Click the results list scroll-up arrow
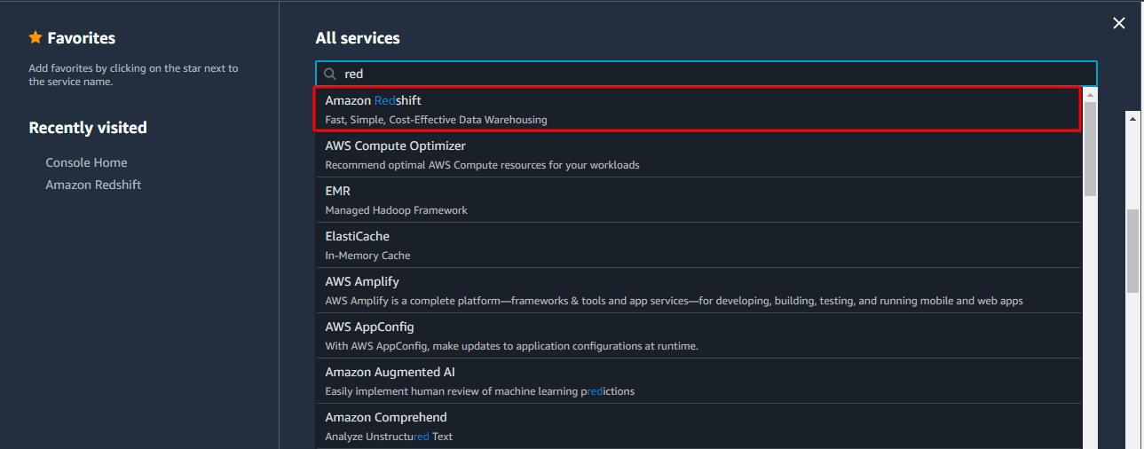The image size is (1144, 449). click(x=1091, y=93)
